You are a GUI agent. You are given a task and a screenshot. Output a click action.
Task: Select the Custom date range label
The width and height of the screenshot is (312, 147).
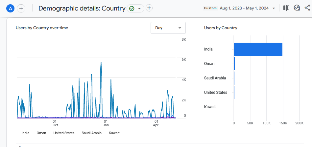[x=210, y=8]
